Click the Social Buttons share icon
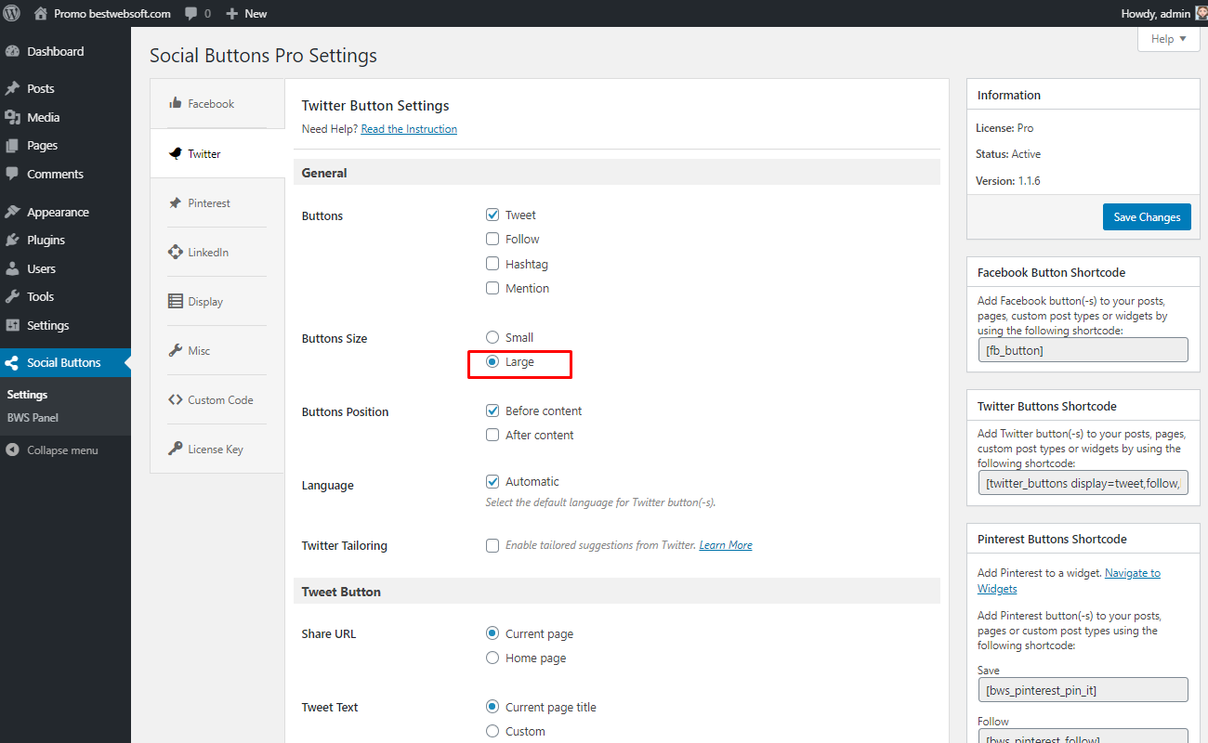 12,363
